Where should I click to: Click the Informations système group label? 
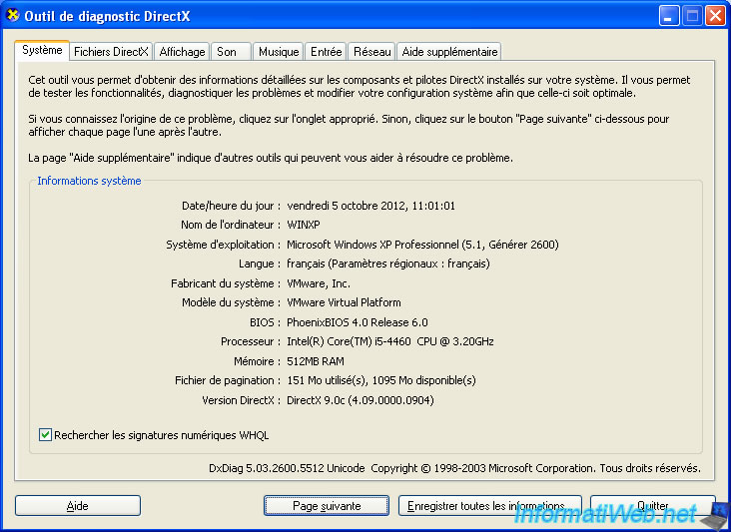point(89,181)
